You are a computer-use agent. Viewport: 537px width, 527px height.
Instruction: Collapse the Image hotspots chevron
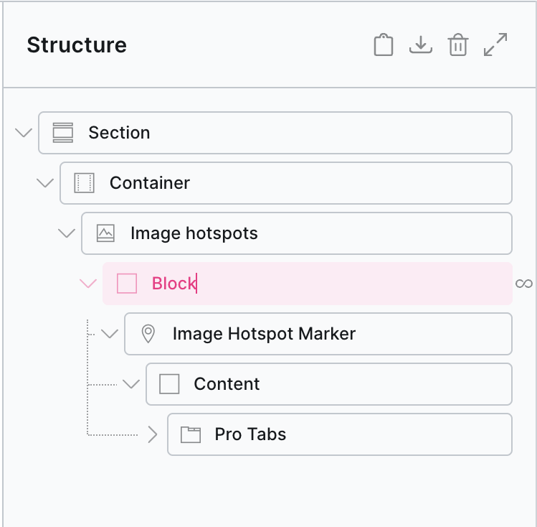(67, 233)
